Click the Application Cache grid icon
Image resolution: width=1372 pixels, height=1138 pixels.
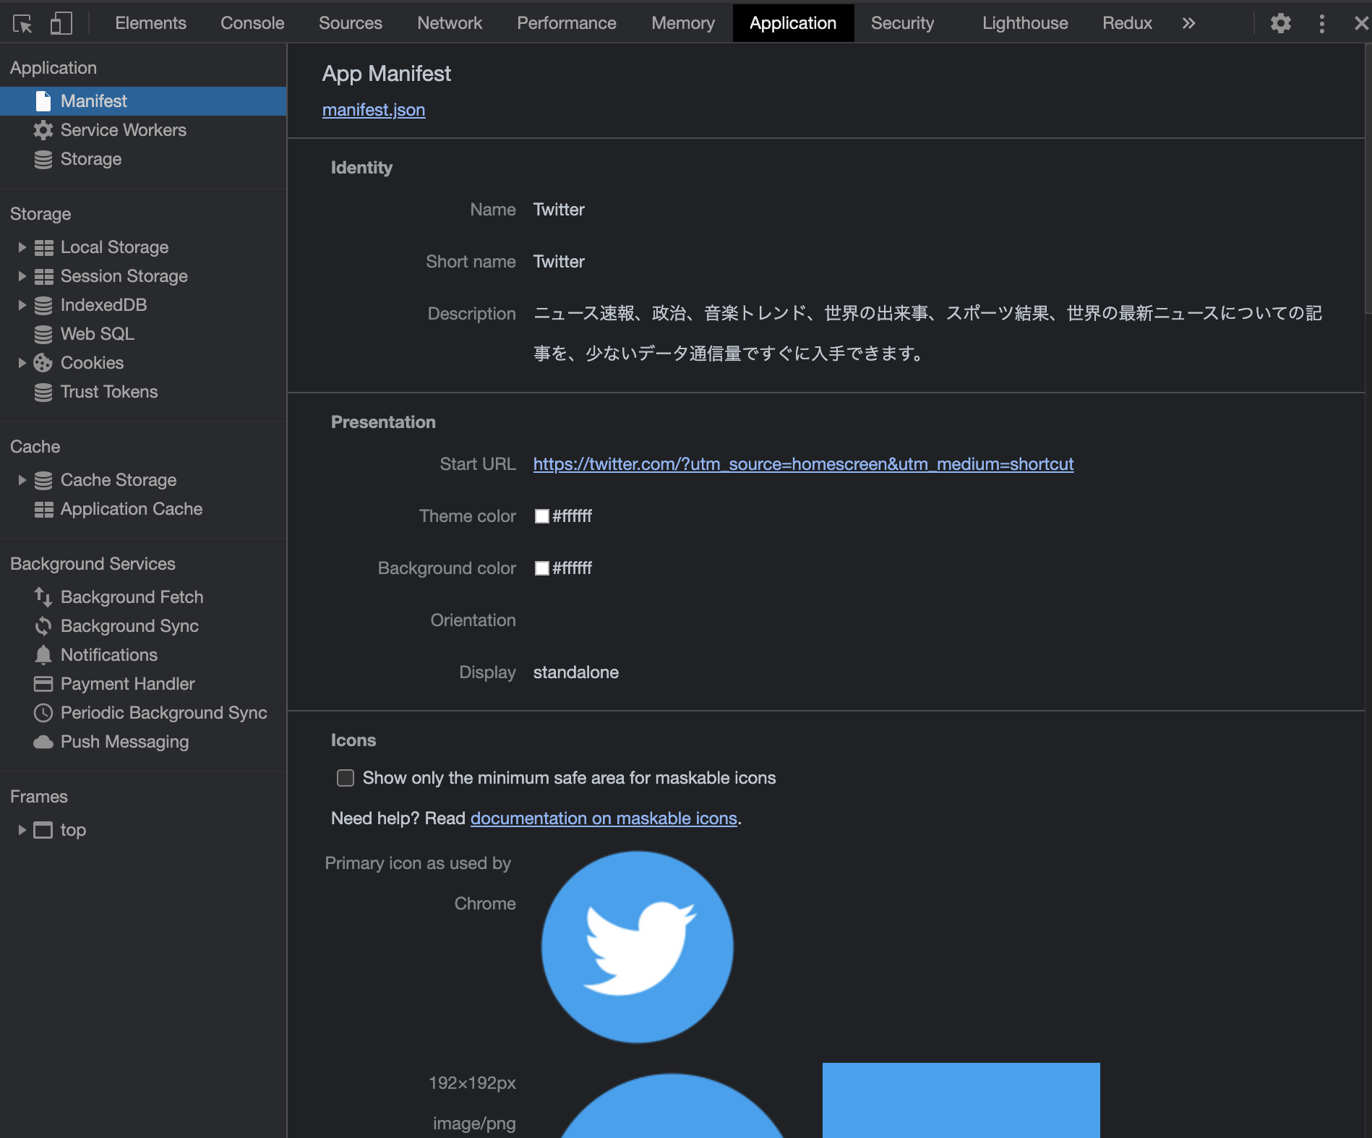click(44, 510)
